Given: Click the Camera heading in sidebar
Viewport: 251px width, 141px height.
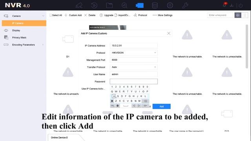Looking at the screenshot, I should pos(16,16).
